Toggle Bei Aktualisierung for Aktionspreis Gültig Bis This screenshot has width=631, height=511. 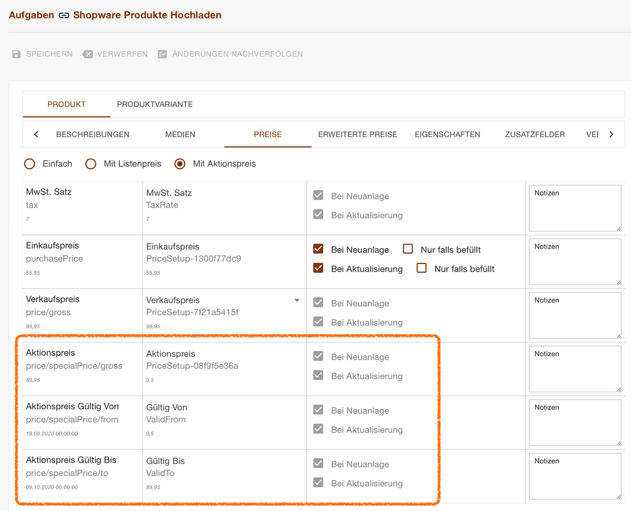click(318, 482)
